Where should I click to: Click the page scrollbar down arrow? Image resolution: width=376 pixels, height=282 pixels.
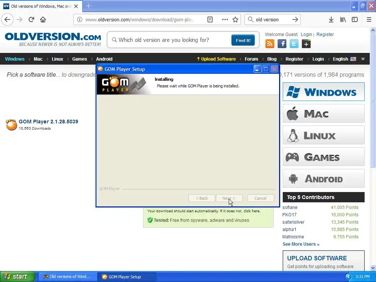tap(373, 268)
